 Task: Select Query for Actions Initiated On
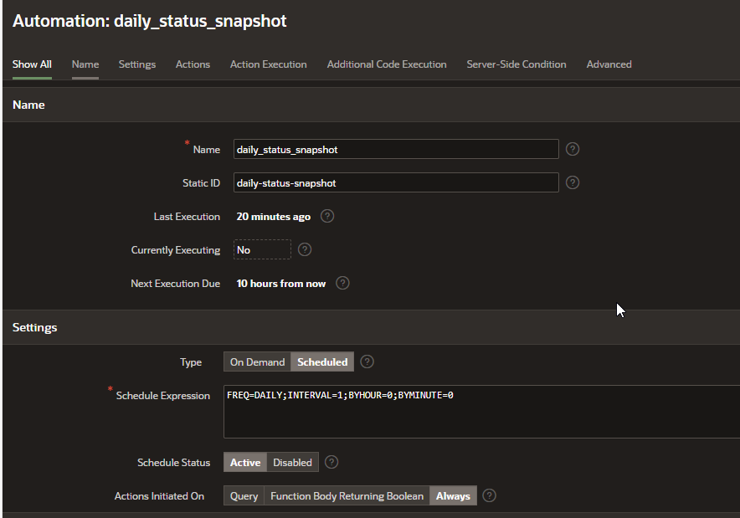pyautogui.click(x=244, y=495)
